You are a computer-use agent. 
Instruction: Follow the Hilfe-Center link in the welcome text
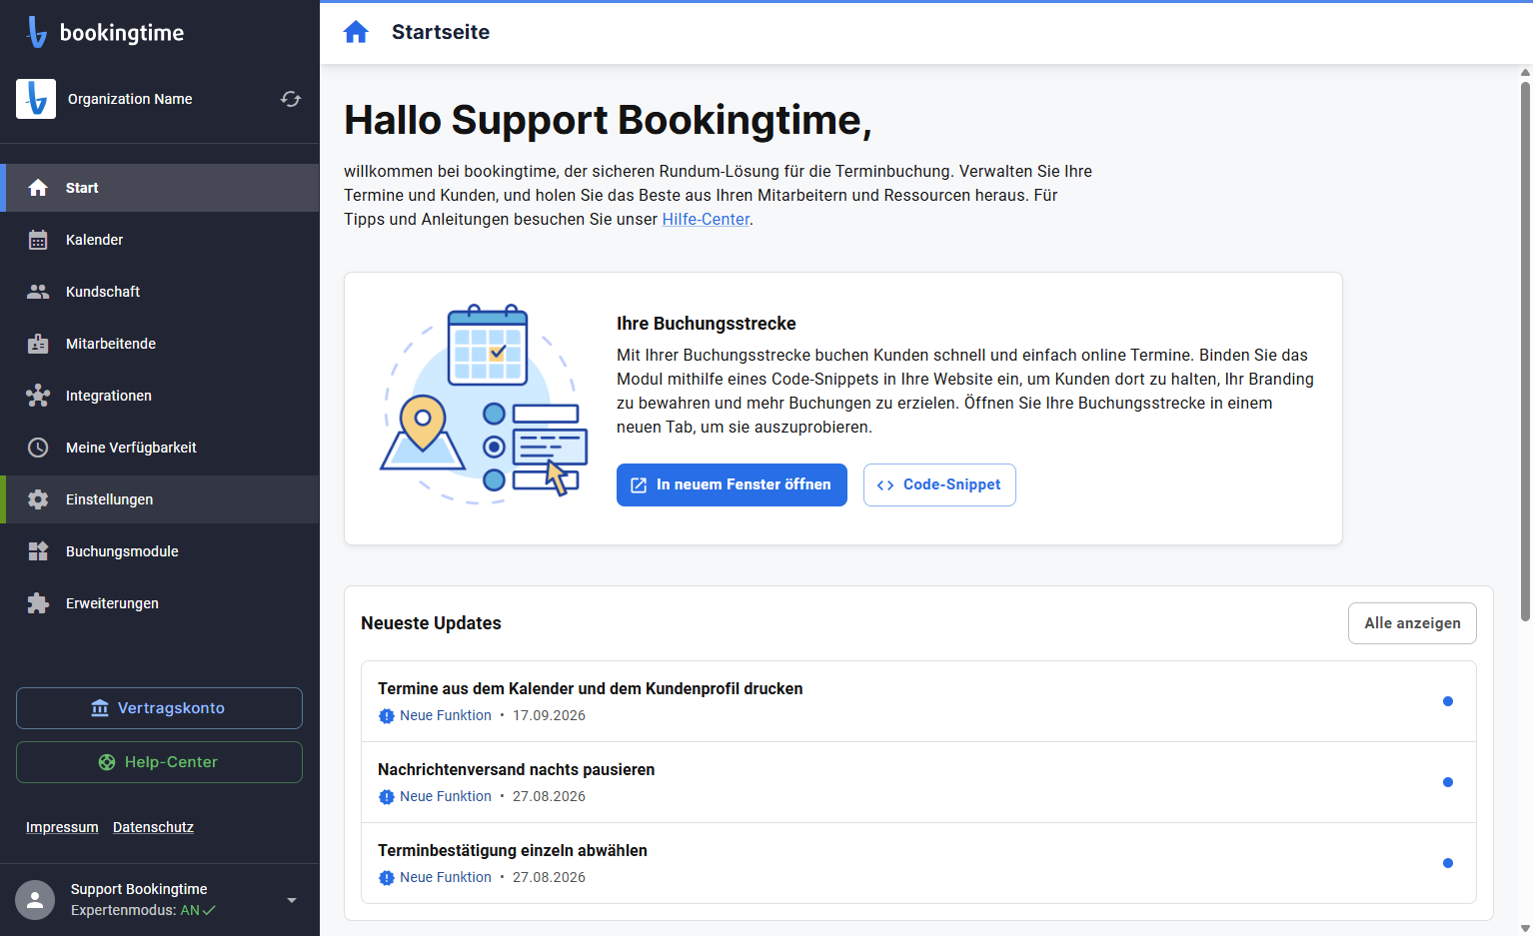pyautogui.click(x=706, y=219)
